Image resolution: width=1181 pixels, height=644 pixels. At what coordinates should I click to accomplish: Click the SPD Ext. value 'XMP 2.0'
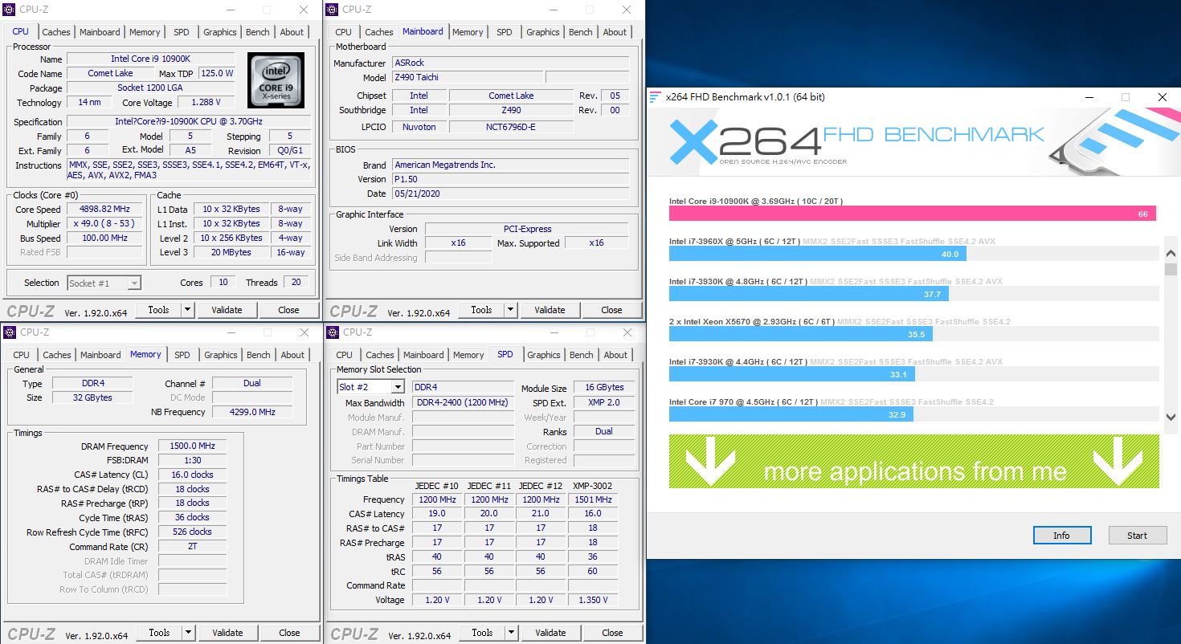[603, 403]
